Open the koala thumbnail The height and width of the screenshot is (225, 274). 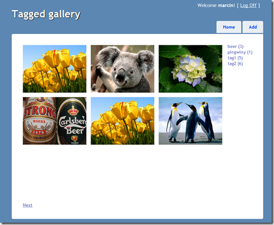122,69
